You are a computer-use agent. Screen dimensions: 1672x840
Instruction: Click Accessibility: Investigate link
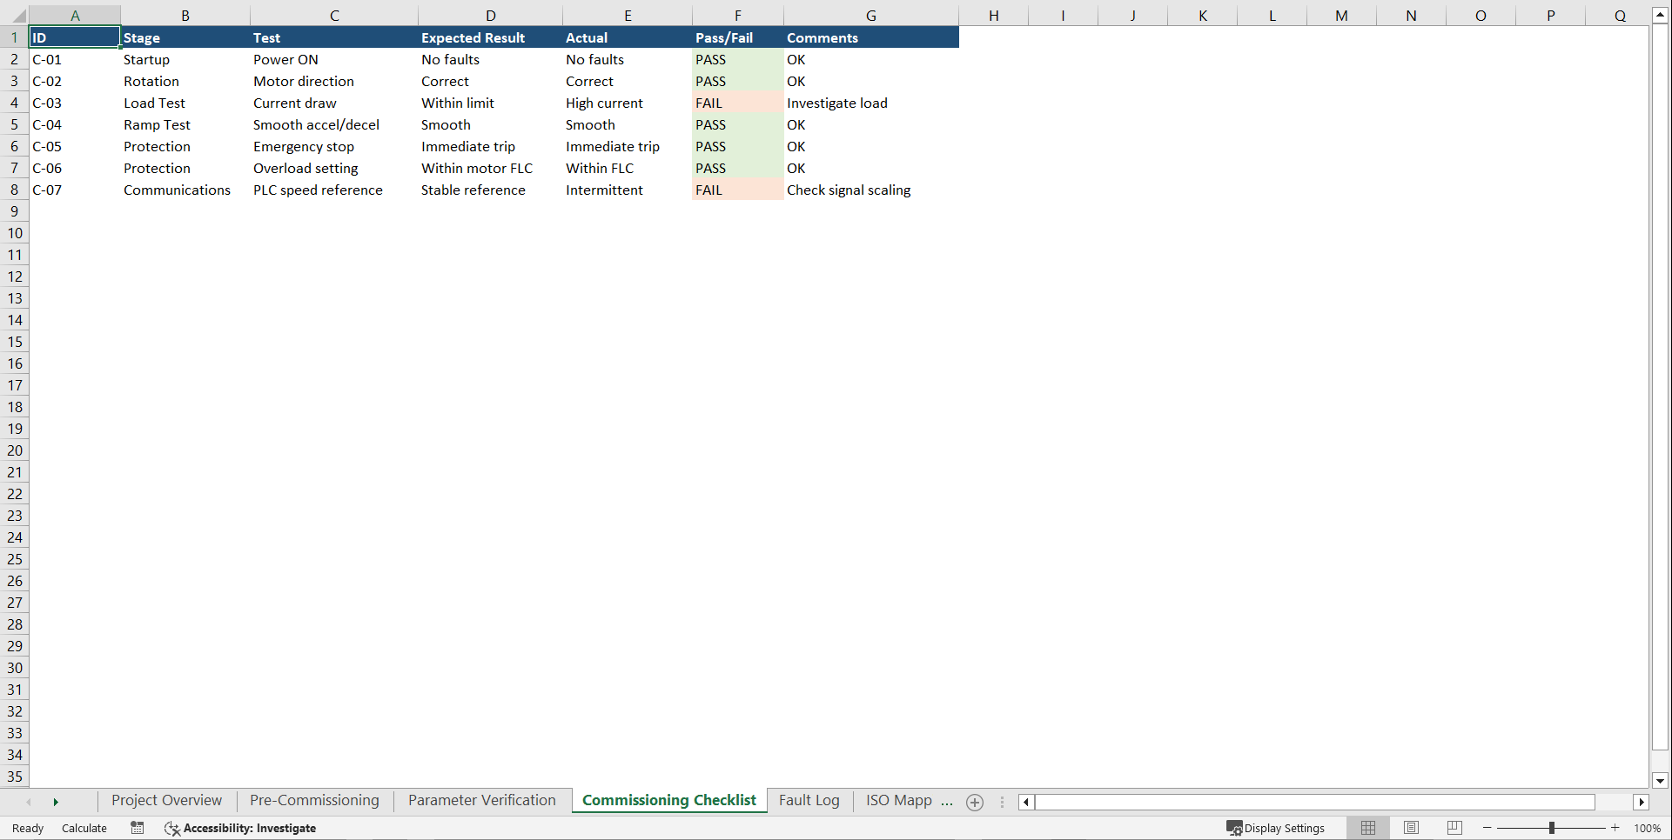251,828
